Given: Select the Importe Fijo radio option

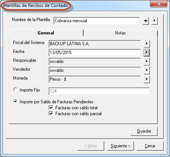Looking at the screenshot, I should click(x=16, y=90).
